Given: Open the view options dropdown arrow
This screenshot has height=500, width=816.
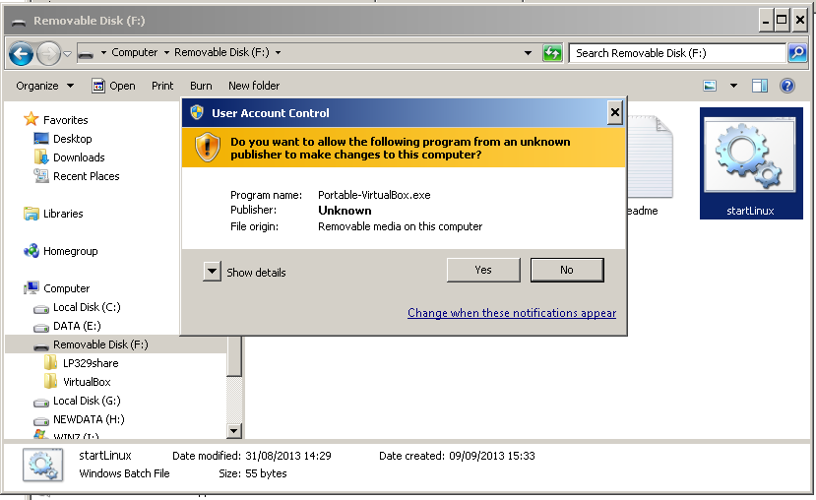Looking at the screenshot, I should [733, 86].
